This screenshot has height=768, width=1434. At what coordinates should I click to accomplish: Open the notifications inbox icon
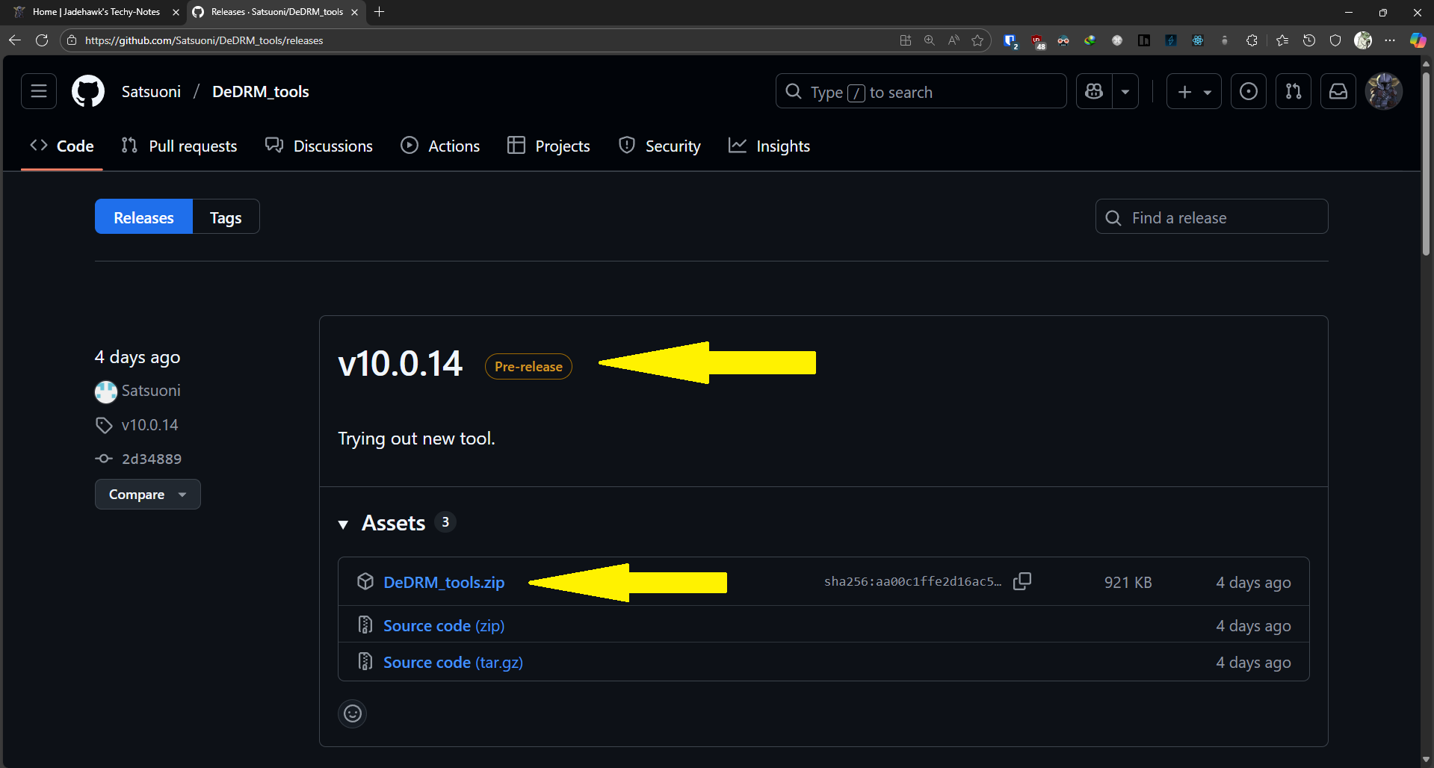1338,92
